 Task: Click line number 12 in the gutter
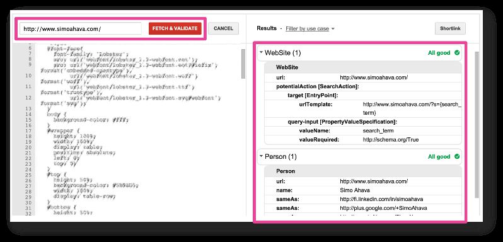click(28, 98)
